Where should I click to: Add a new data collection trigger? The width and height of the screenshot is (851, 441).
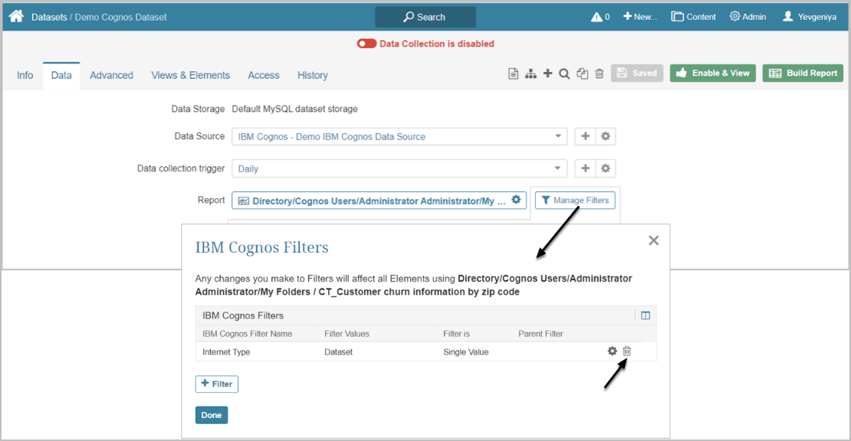click(585, 168)
